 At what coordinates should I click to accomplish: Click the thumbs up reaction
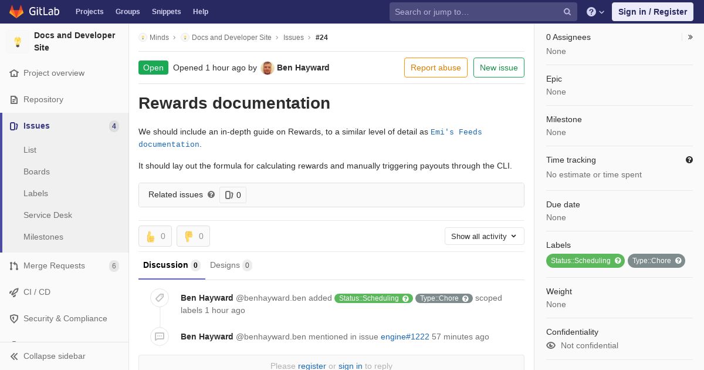coord(155,236)
